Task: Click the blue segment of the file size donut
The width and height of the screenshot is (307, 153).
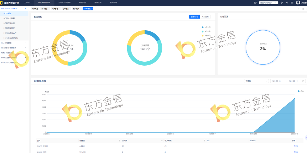Action: click(79, 35)
